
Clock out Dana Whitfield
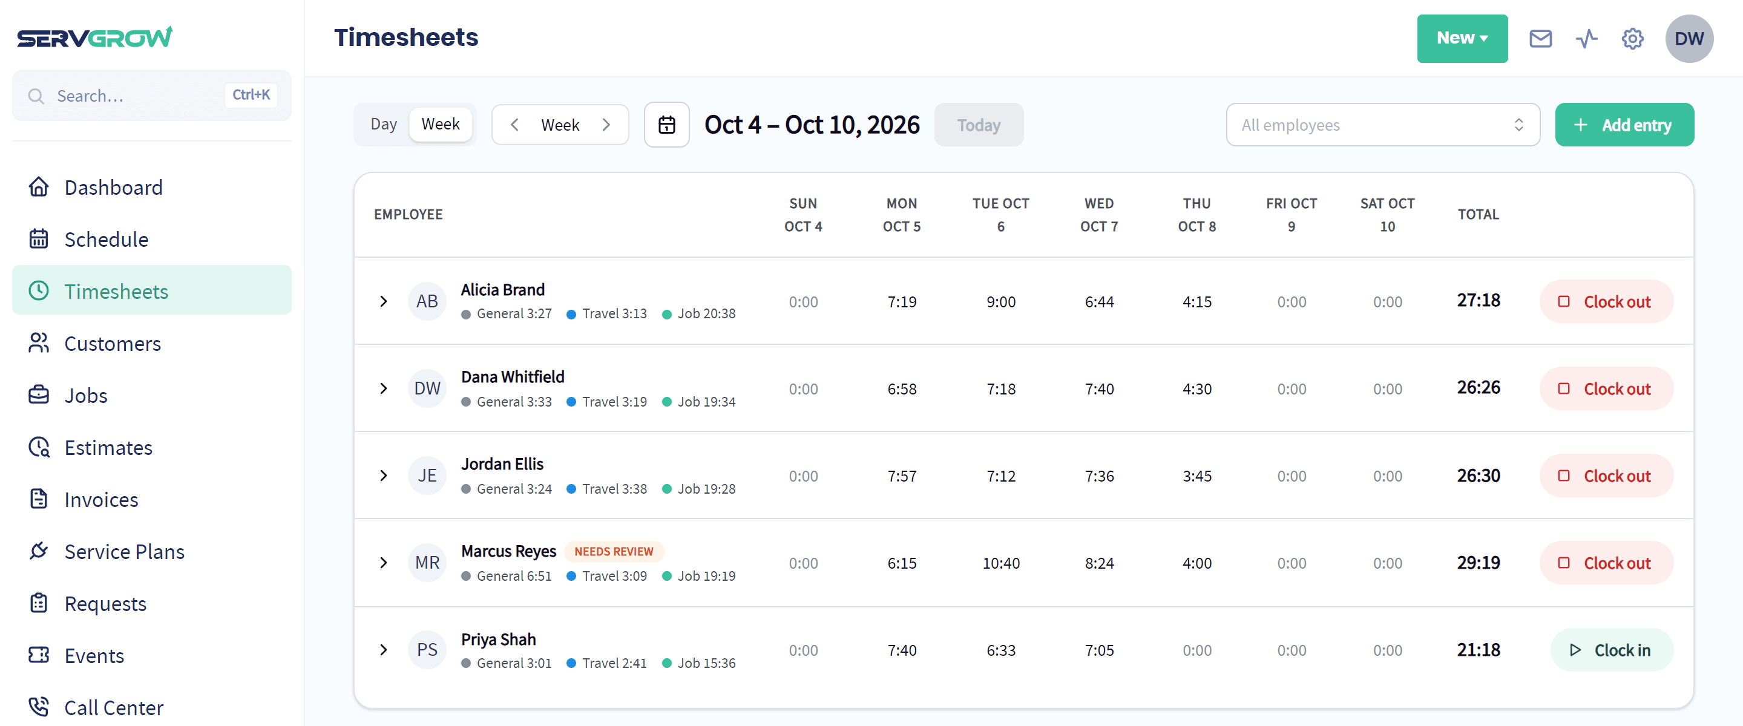[1606, 388]
